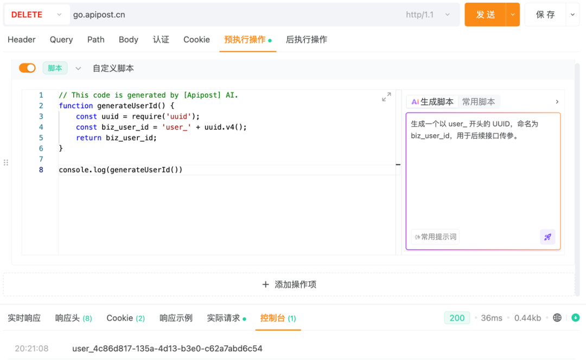Click the drag handle dots at left edge
Image resolution: width=586 pixels, height=360 pixels.
tap(5, 162)
